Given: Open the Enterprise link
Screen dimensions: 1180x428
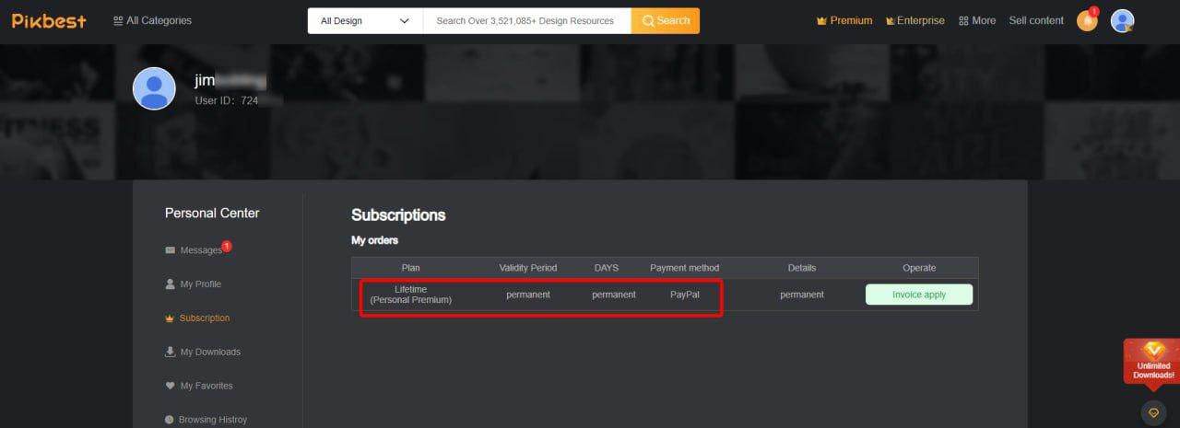Looking at the screenshot, I should [914, 20].
